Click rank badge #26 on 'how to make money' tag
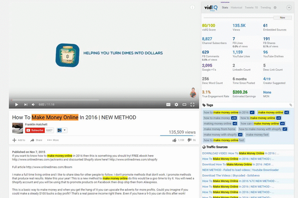 [234, 118]
